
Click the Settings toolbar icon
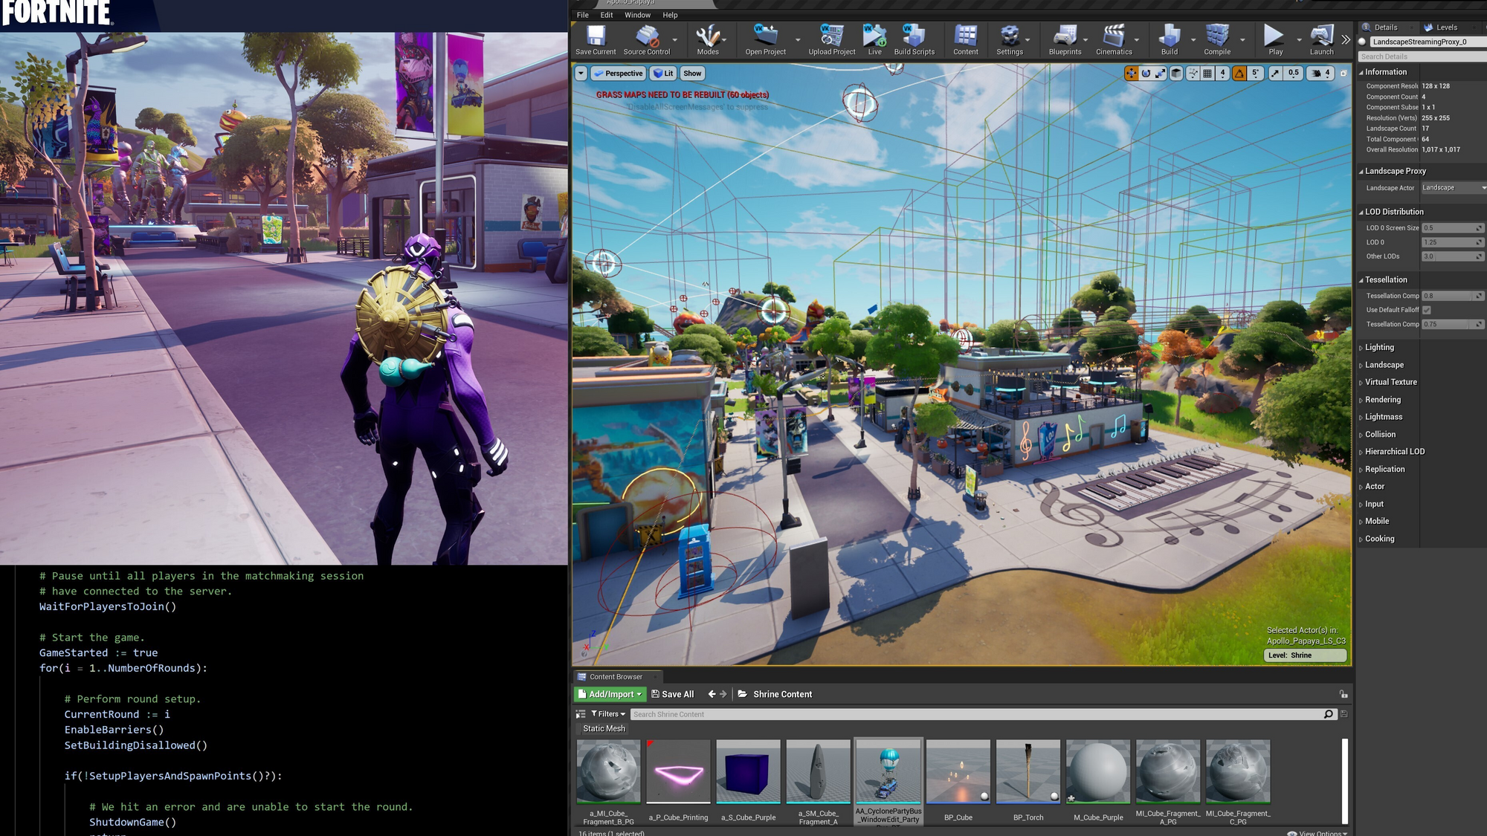(x=1009, y=39)
